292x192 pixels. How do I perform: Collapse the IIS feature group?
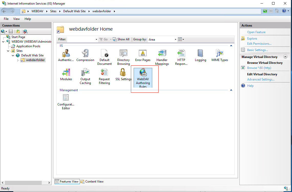[231, 46]
